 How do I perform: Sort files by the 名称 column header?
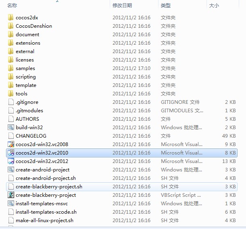click(12, 6)
